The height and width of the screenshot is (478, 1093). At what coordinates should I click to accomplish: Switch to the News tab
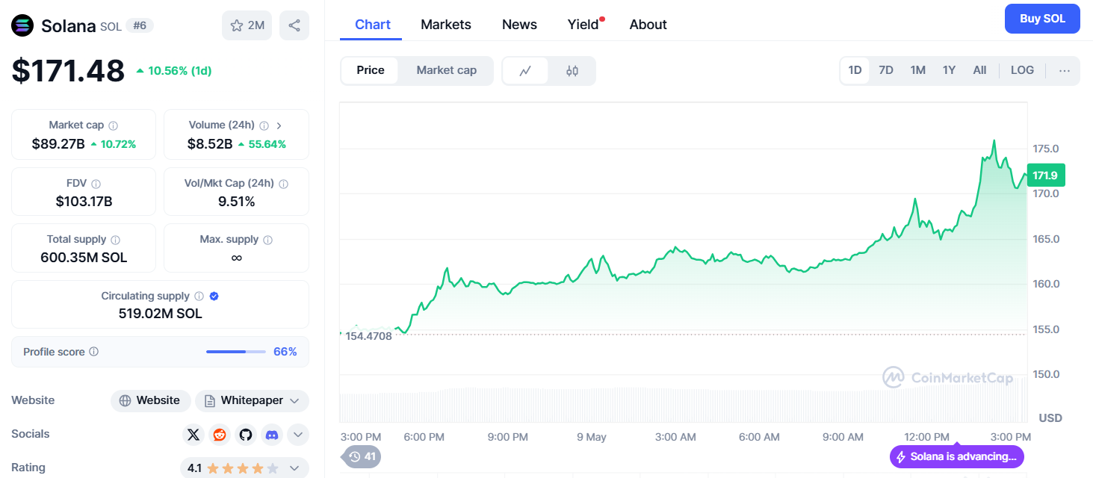[519, 25]
